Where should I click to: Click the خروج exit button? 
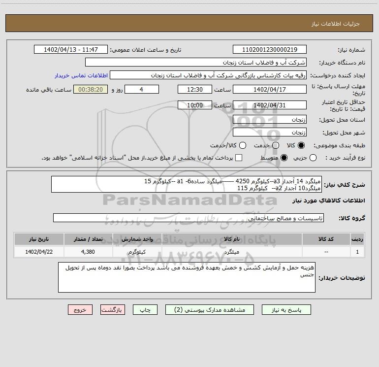click(80, 310)
